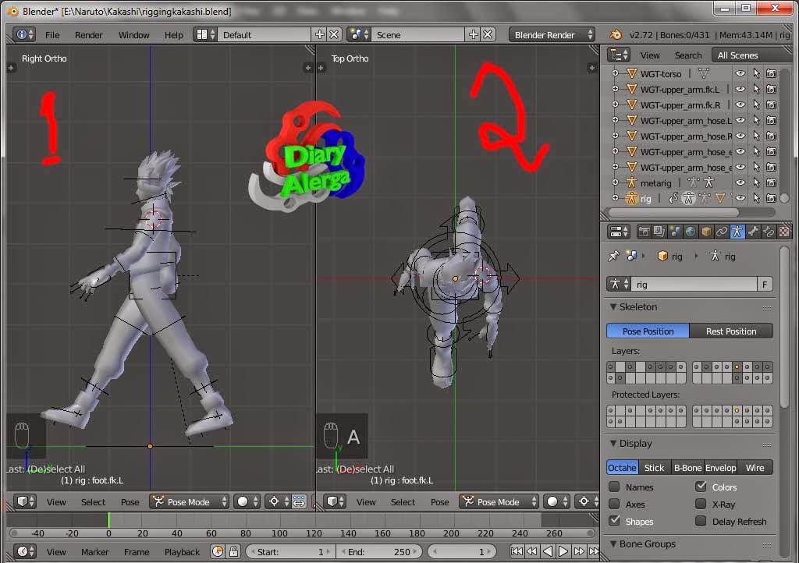Open the Marker menu in timeline

[x=94, y=552]
